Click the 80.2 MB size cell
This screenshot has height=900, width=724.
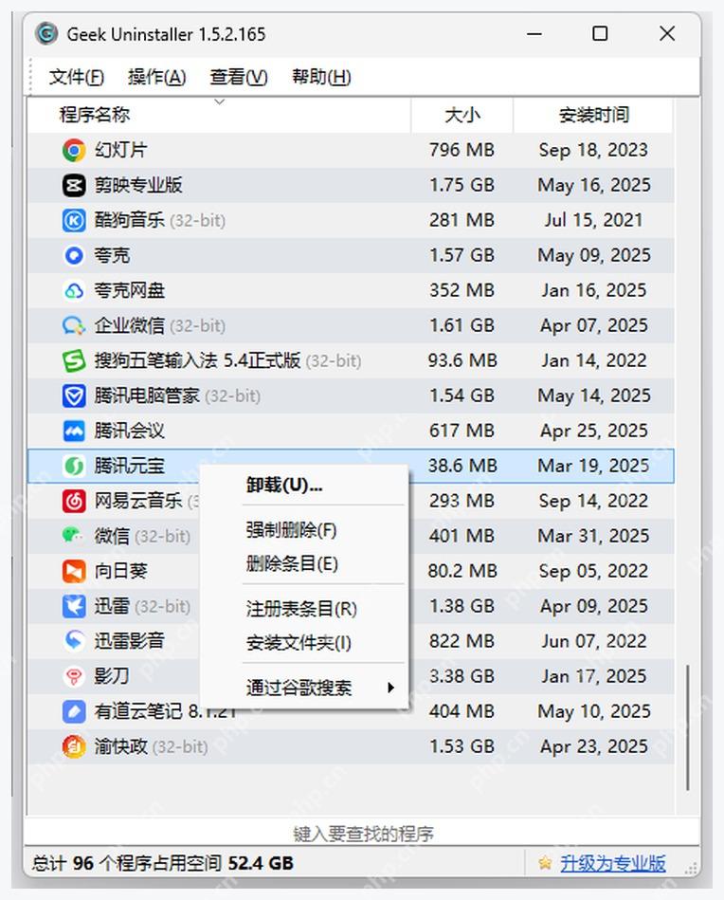pyautogui.click(x=462, y=571)
